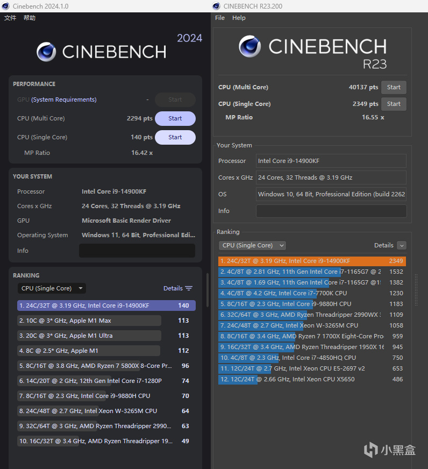Open the CPU (Single Core) ranking dropdown in Cinebench 2024

pyautogui.click(x=52, y=288)
